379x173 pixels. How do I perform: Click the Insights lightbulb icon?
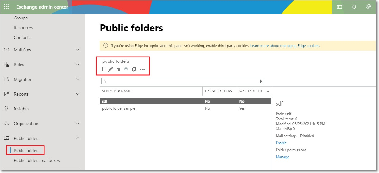pos(6,109)
